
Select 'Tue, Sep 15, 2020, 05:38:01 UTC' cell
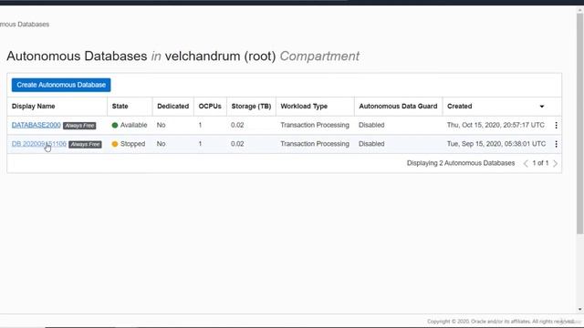coord(496,144)
